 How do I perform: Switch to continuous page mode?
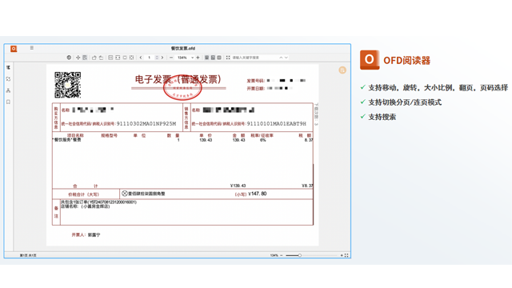coord(213,58)
